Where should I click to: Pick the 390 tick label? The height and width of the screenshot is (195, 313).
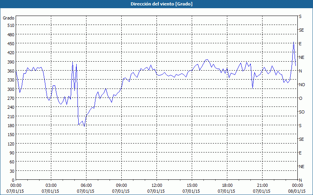[11, 62]
